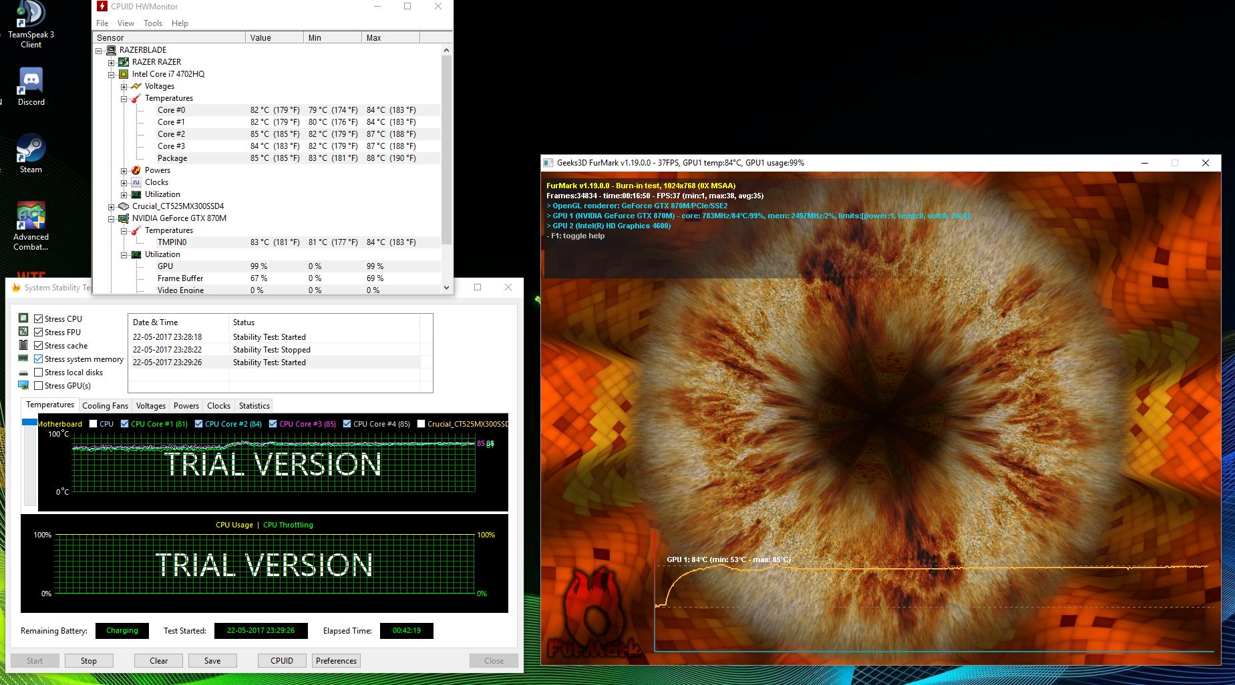1235x685 pixels.
Task: Expand the Crucial_CT525MX300SSD4 node
Action: 112,207
